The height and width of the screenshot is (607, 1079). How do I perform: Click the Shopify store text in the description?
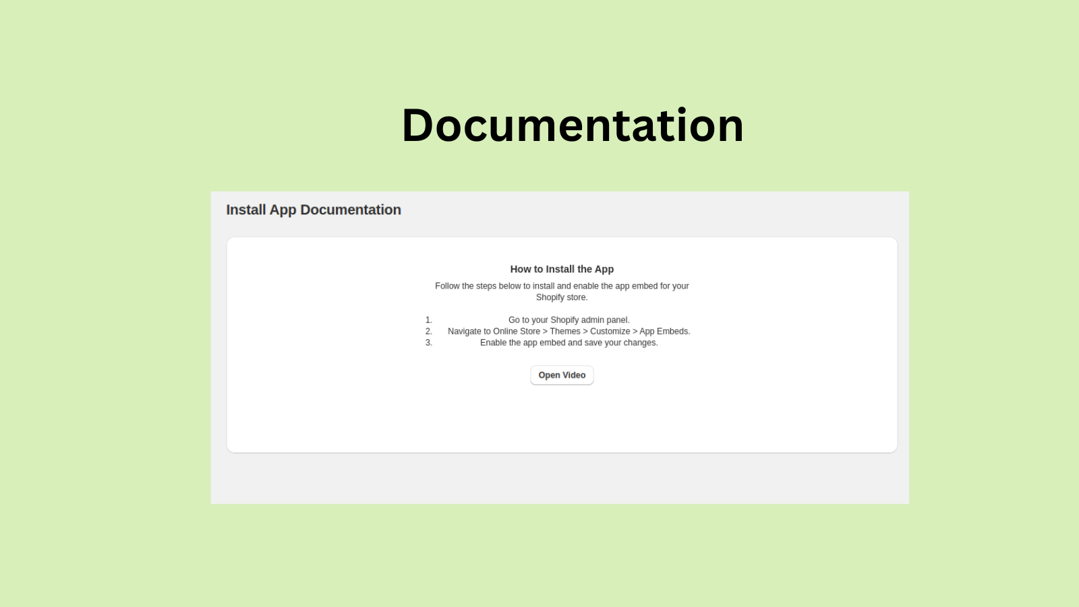[560, 297]
